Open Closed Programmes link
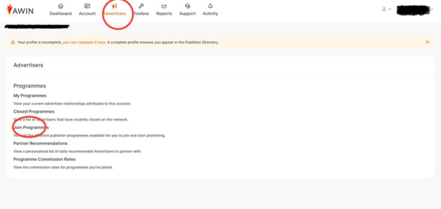441x209 pixels. 34,112
